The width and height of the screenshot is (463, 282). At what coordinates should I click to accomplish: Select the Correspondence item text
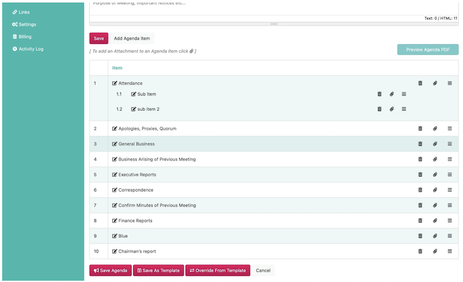pyautogui.click(x=136, y=190)
